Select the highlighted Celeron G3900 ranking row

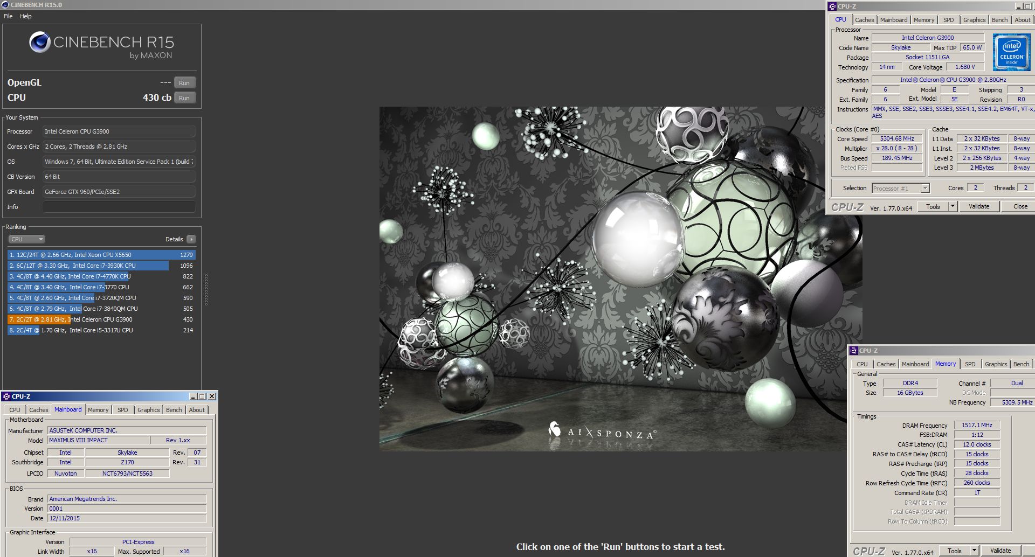[x=101, y=319]
